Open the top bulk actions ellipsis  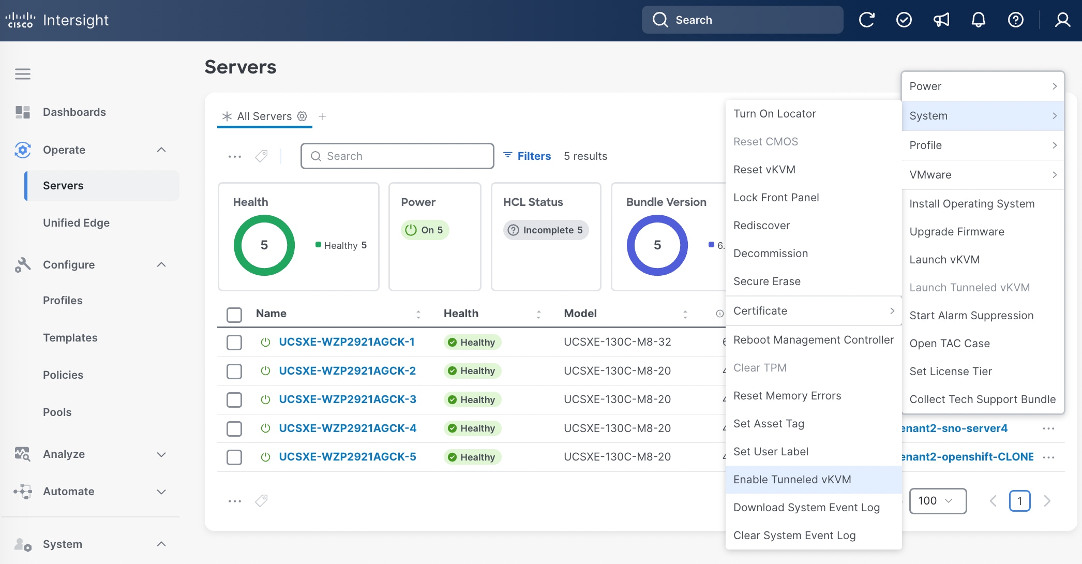[x=235, y=156]
